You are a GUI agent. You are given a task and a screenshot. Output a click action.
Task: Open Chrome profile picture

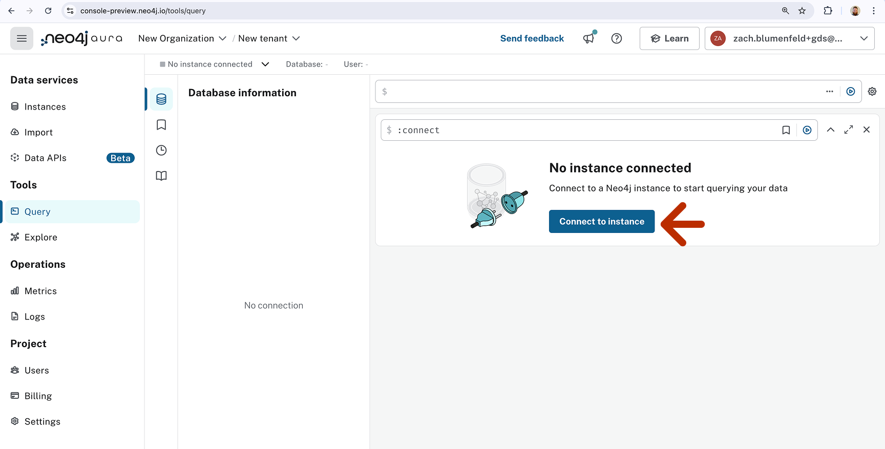[855, 11]
